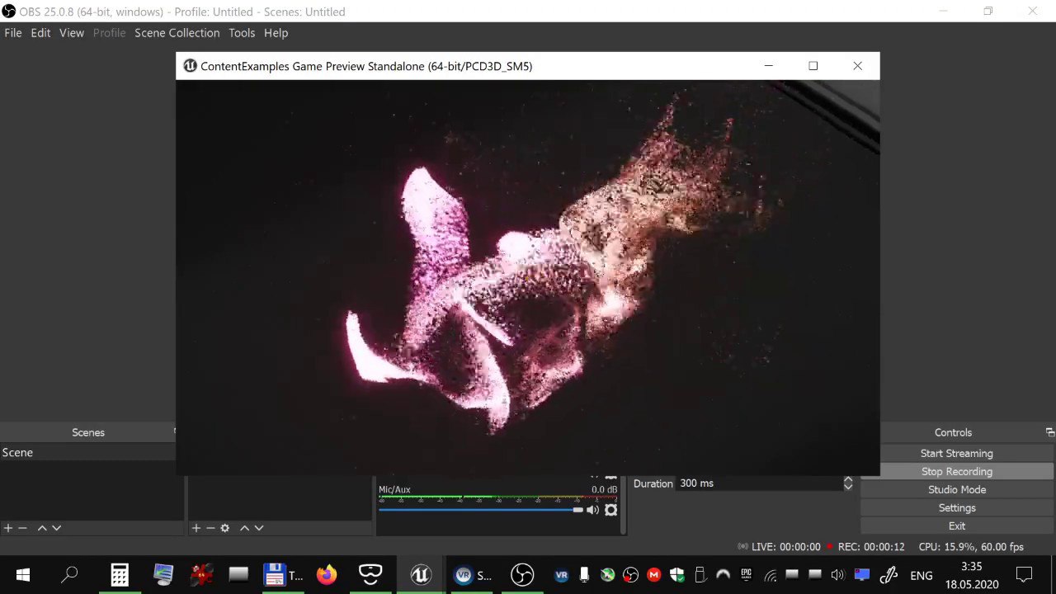Viewport: 1056px width, 594px height.
Task: Open Mic/Aux audio settings gear
Action: pyautogui.click(x=610, y=510)
